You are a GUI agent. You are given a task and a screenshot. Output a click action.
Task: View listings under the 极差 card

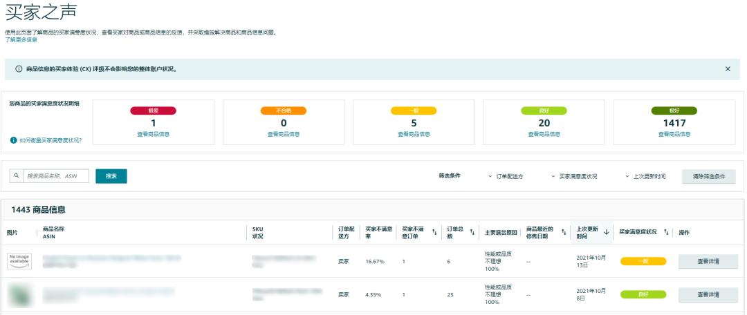153,134
